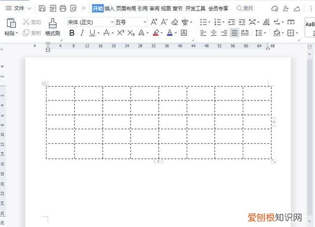Click the Paste clipboard icon
This screenshot has width=315, height=227.
11,23
